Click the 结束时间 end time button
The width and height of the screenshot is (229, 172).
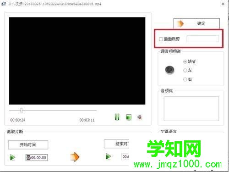tap(116, 144)
